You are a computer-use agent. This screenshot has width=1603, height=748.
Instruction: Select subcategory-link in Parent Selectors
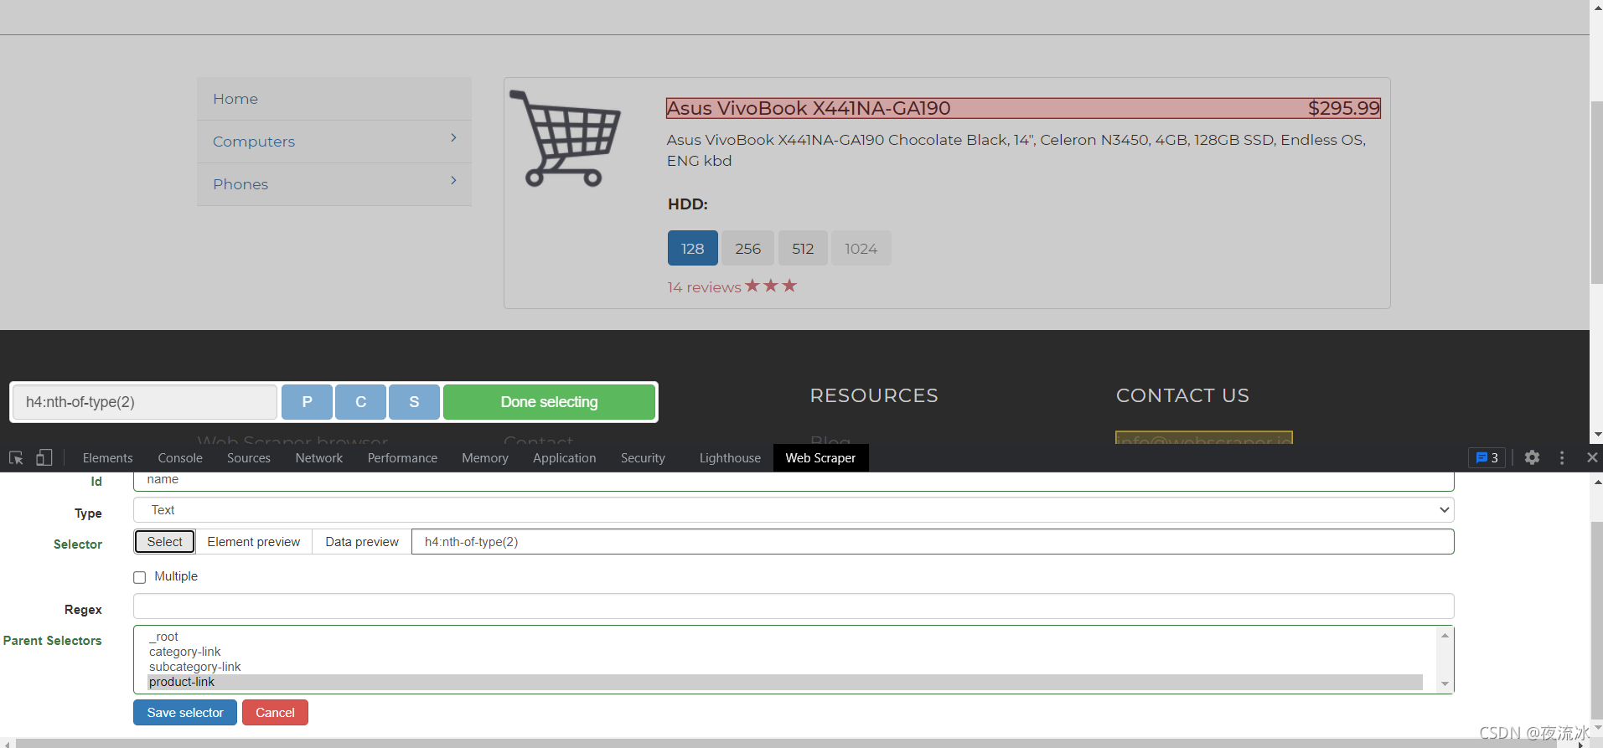click(x=785, y=667)
